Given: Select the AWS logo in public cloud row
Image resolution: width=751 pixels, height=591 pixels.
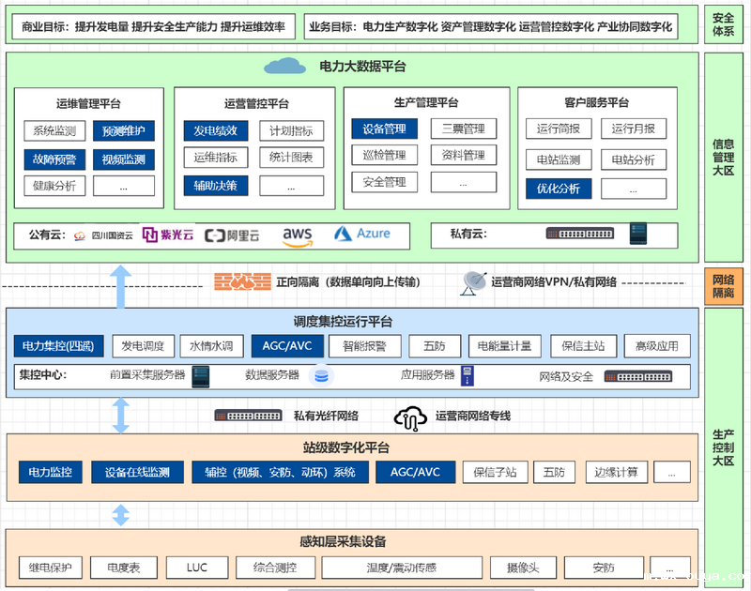Looking at the screenshot, I should (298, 235).
